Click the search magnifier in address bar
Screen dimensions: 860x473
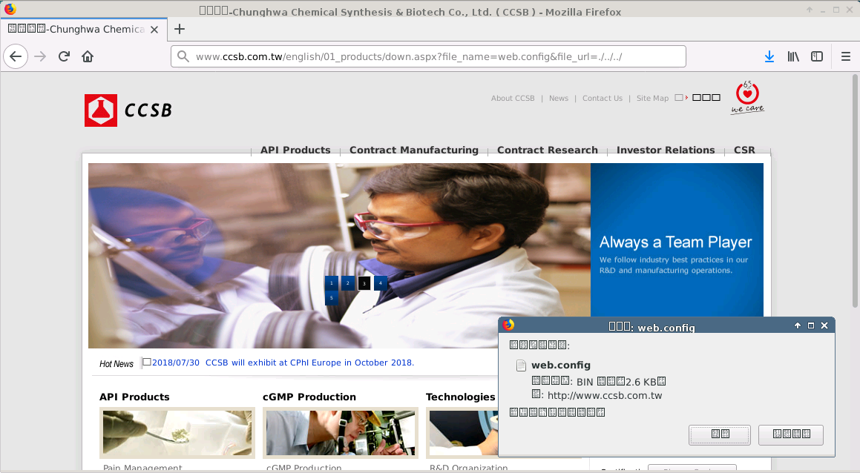(x=184, y=56)
